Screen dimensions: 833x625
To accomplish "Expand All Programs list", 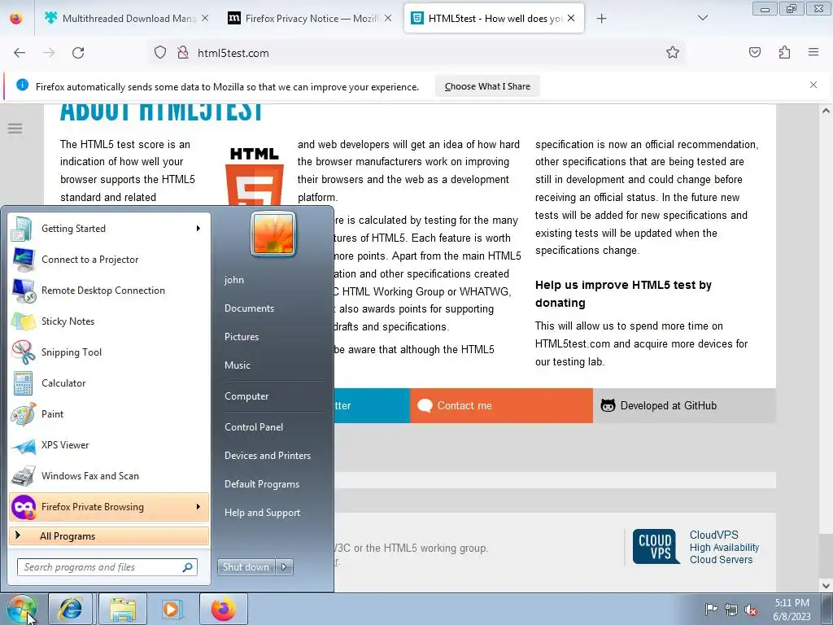I will [x=109, y=535].
